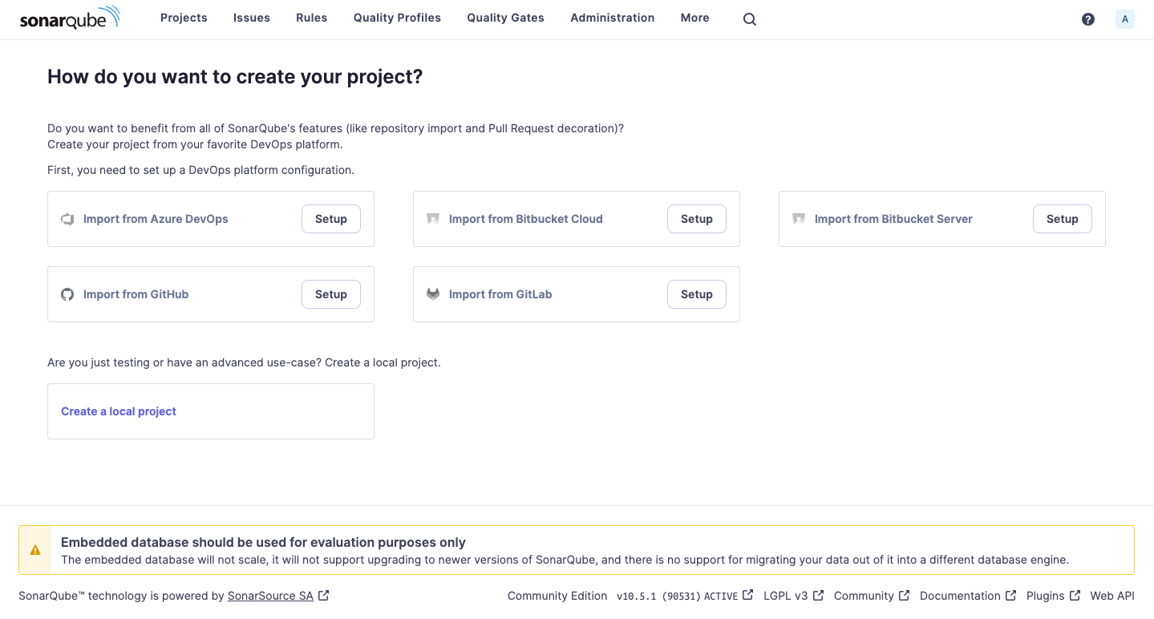Image resolution: width=1154 pixels, height=619 pixels.
Task: Open the Documentation footer link
Action: [961, 595]
